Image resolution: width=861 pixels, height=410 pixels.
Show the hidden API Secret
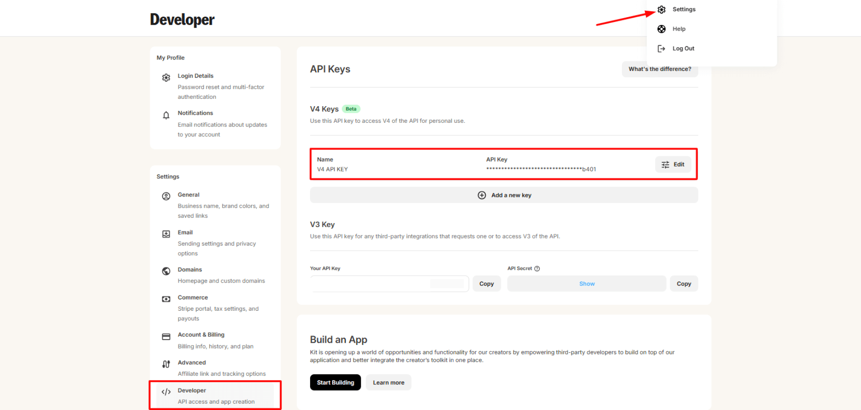[x=586, y=283]
